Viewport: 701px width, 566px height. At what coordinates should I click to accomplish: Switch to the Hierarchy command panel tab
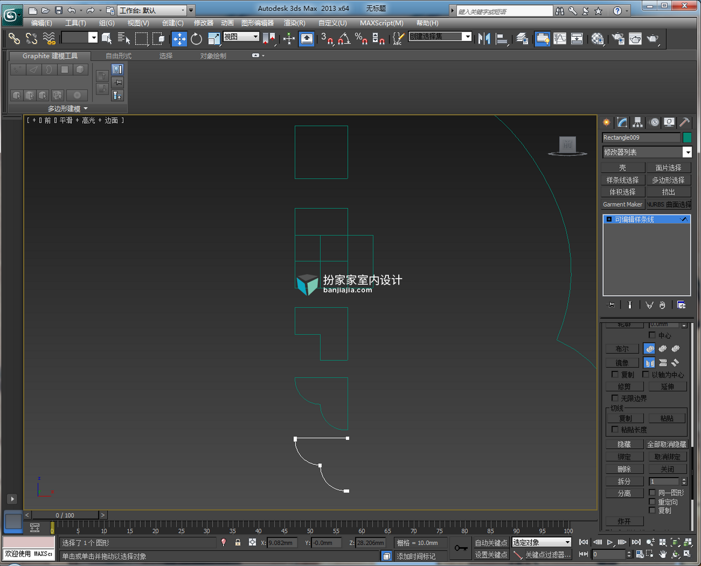(637, 122)
